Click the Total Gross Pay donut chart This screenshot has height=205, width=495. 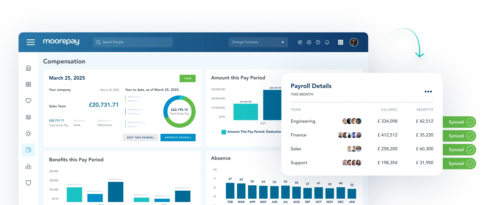[x=179, y=112]
